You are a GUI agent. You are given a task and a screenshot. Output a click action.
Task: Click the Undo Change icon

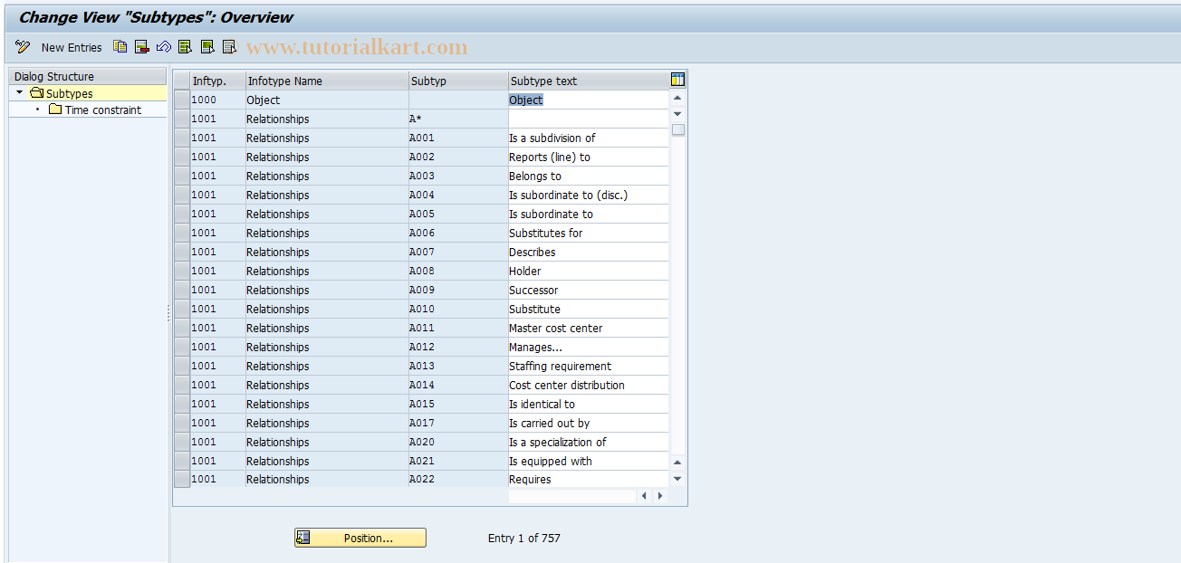tap(164, 47)
